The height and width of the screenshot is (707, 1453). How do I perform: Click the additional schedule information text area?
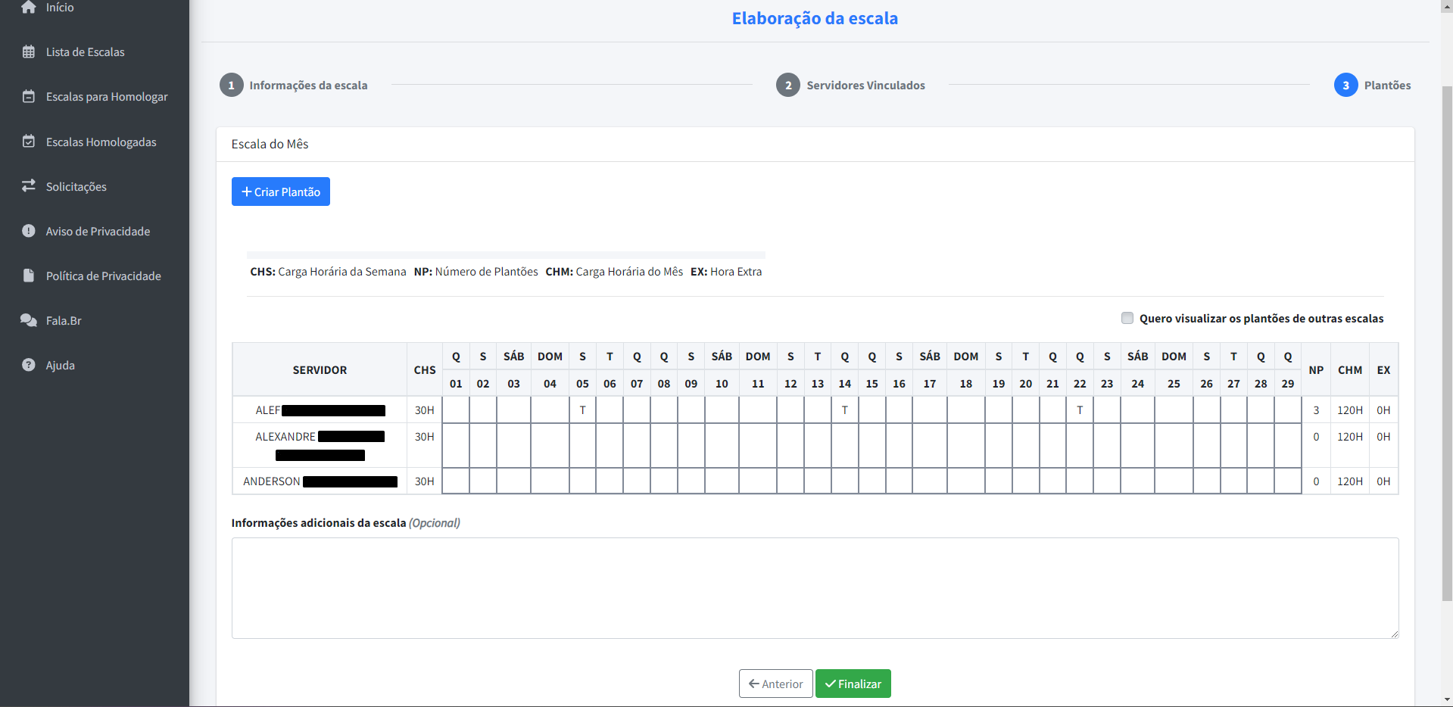pyautogui.click(x=815, y=588)
